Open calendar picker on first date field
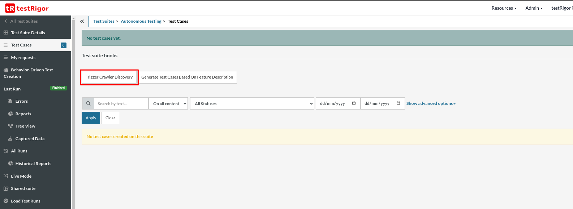Viewport: 573px width, 209px height. [354, 103]
